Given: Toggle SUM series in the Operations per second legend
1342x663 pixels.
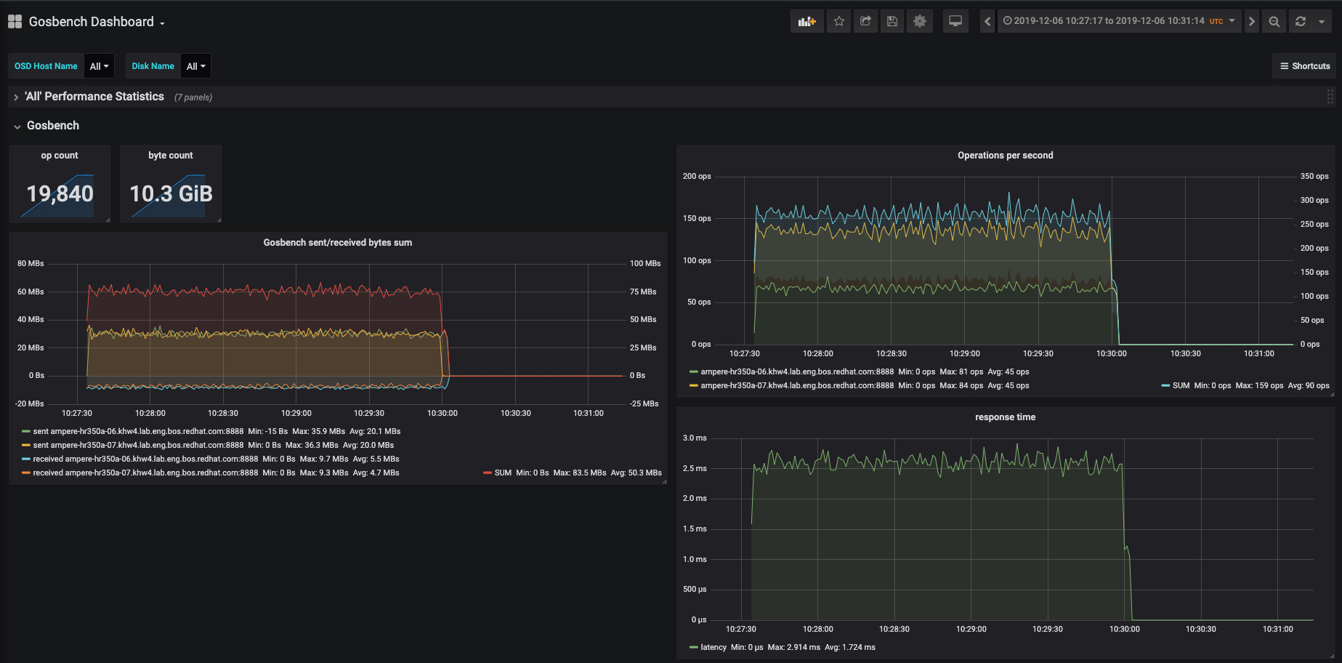Looking at the screenshot, I should click(1181, 386).
